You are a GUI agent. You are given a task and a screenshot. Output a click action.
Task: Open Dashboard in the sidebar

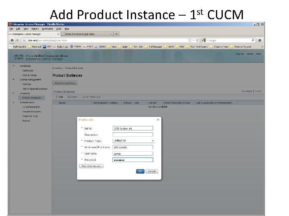point(28,70)
